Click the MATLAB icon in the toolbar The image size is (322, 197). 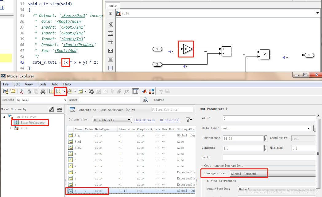[x=144, y=91]
